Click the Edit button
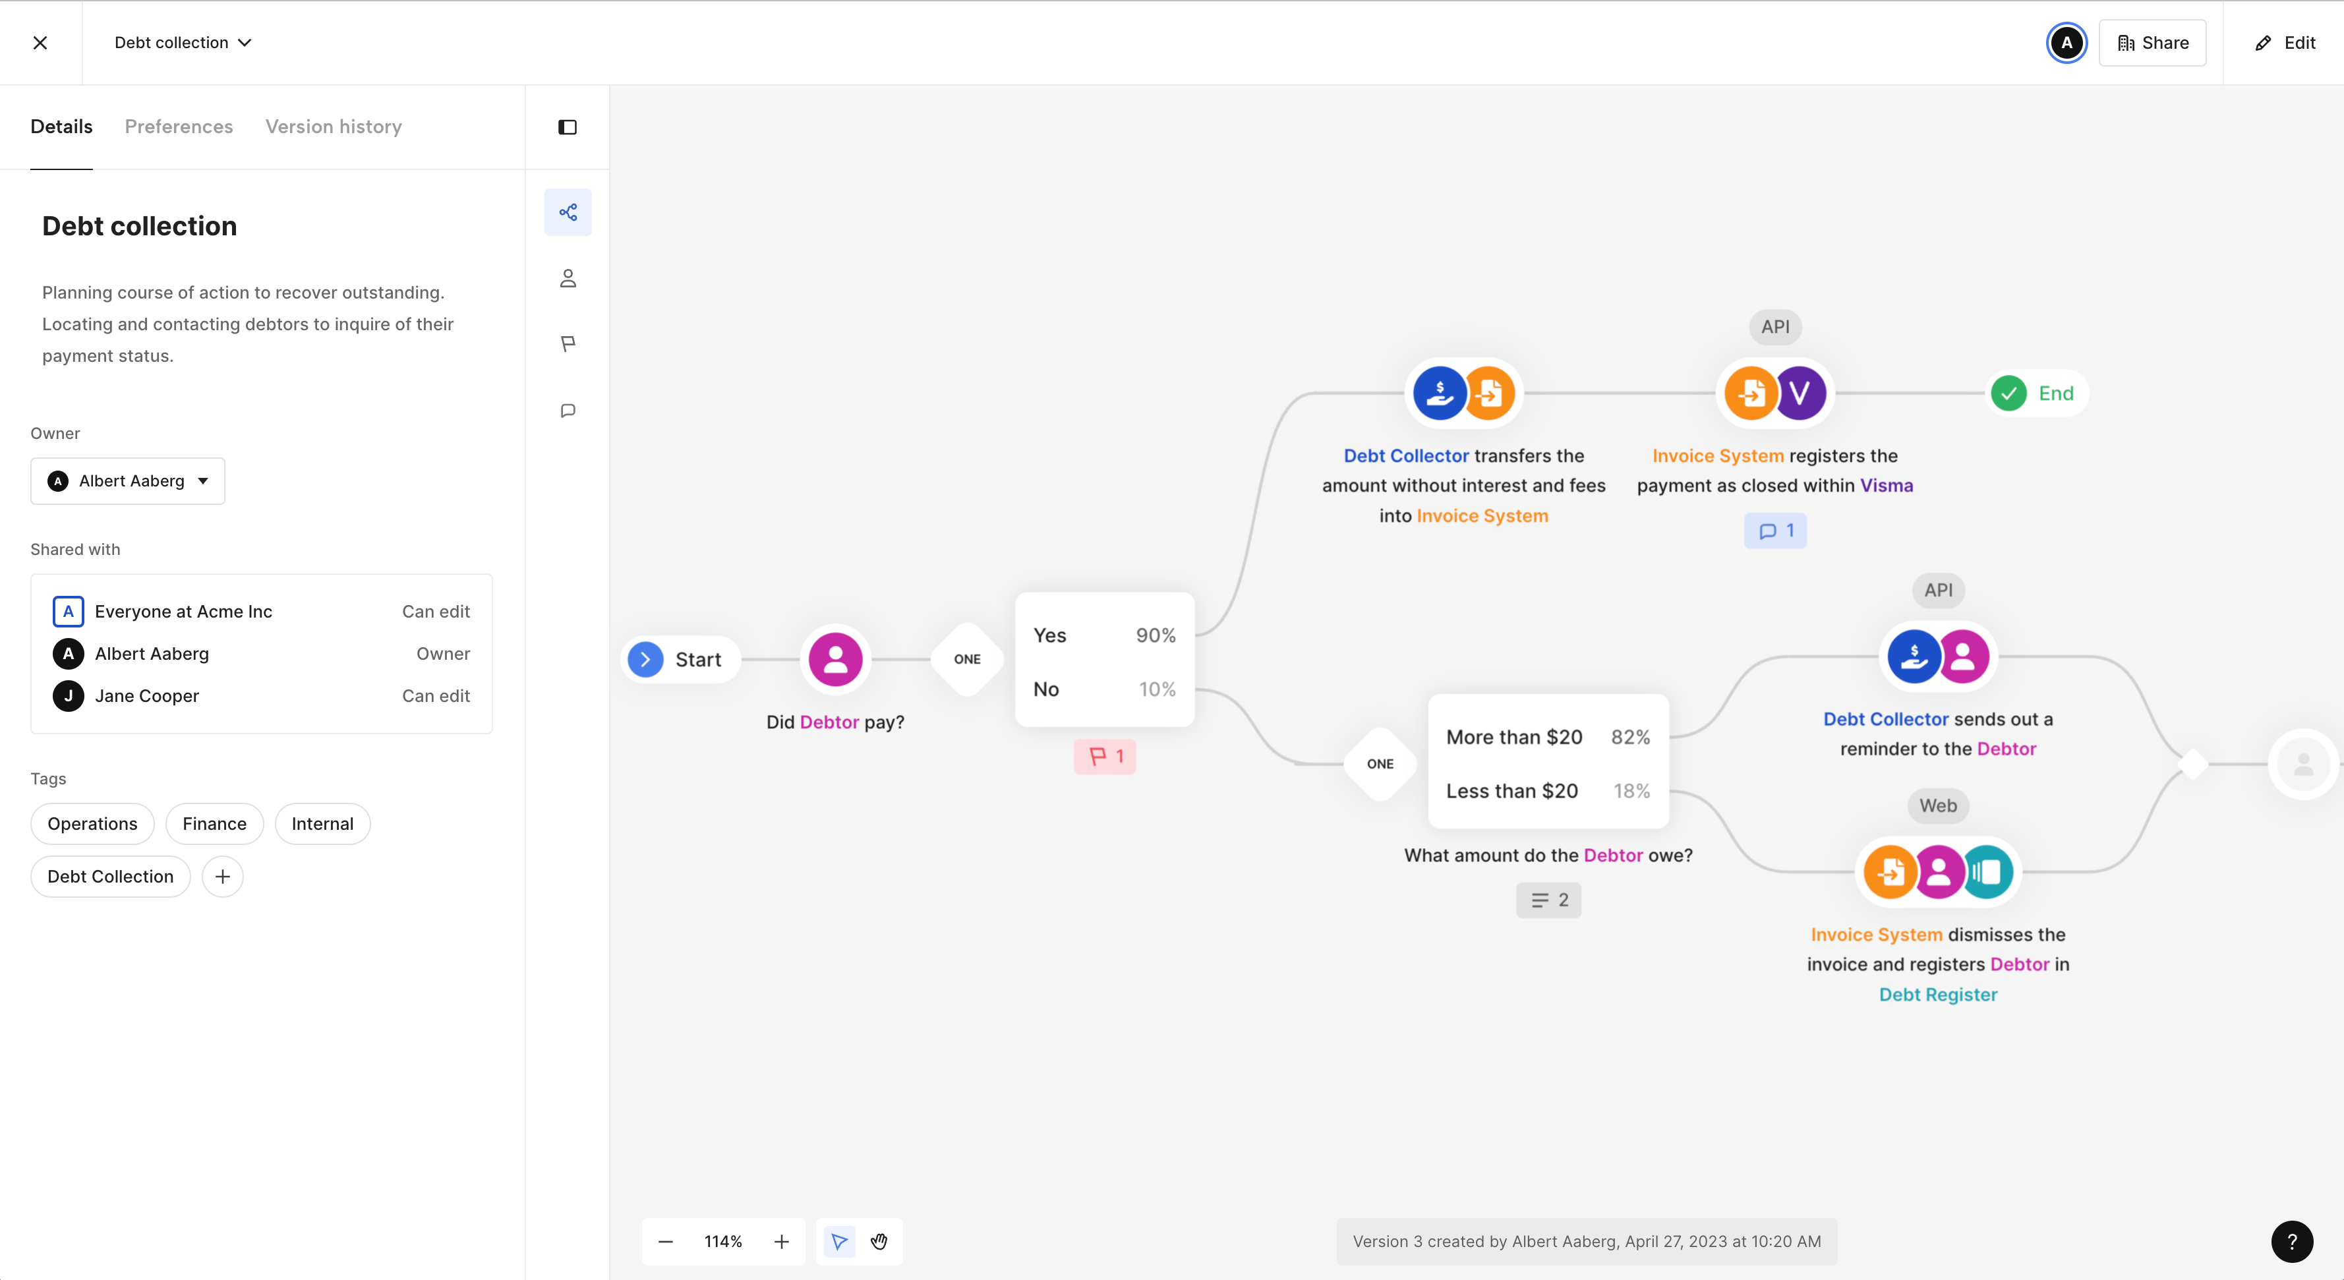 2284,43
